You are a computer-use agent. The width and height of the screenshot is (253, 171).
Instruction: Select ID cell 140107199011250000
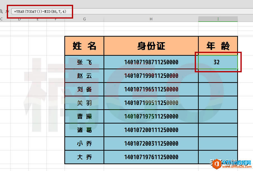151,76
